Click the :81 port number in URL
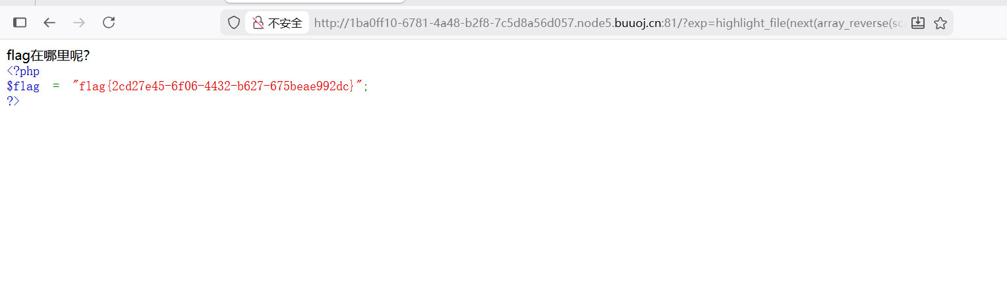The width and height of the screenshot is (1007, 288). coord(672,23)
